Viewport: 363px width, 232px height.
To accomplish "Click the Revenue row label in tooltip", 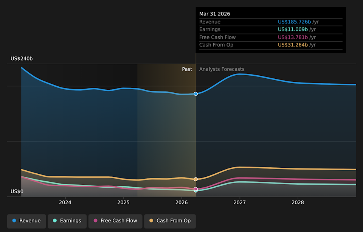I will point(210,22).
